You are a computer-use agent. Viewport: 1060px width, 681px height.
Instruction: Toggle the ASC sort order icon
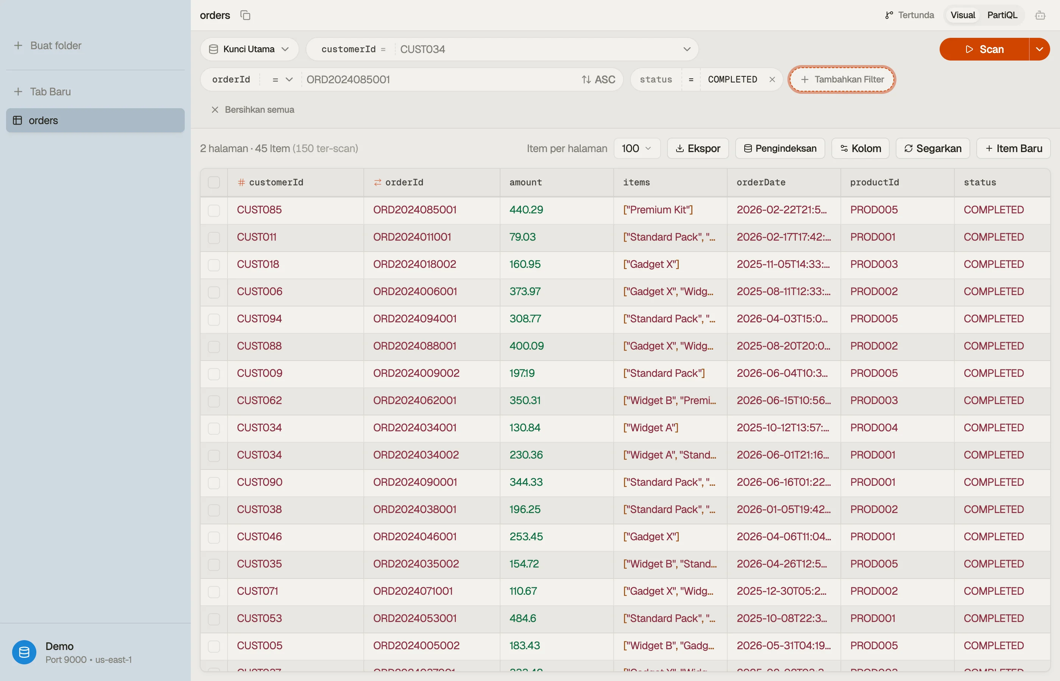coord(586,79)
